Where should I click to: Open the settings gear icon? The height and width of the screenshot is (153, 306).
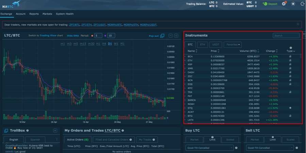[284, 4]
